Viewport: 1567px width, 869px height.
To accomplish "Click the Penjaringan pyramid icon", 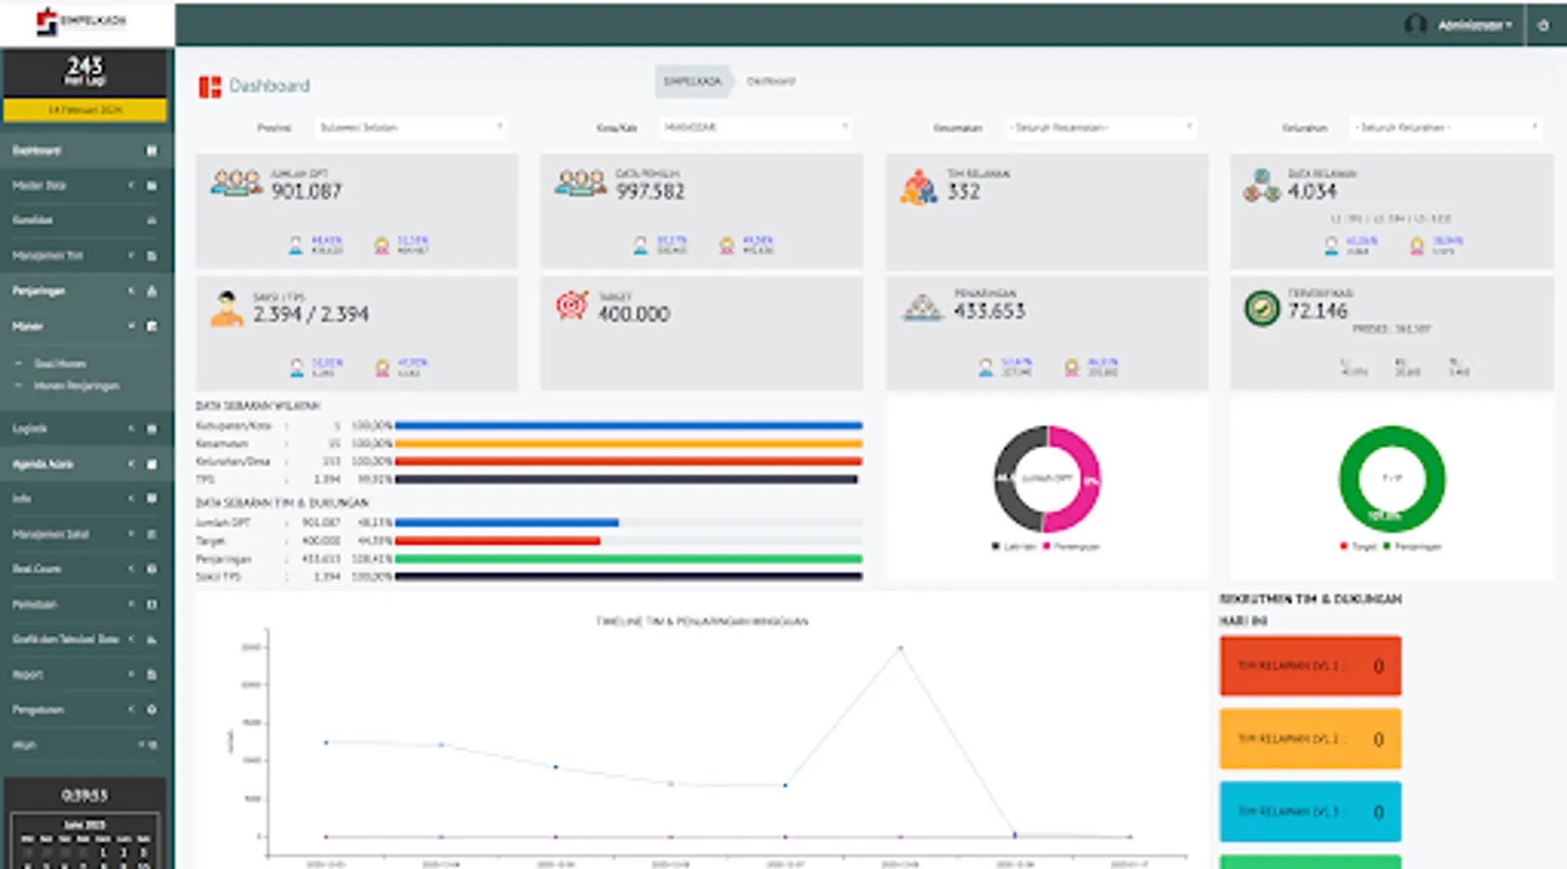I will click(922, 308).
